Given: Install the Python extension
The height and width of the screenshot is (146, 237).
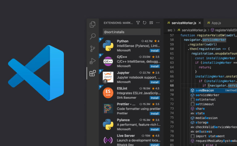Looking at the screenshot, I should pos(155,50).
